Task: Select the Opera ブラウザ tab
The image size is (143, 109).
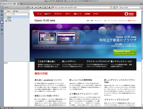Action: click(x=10, y=4)
